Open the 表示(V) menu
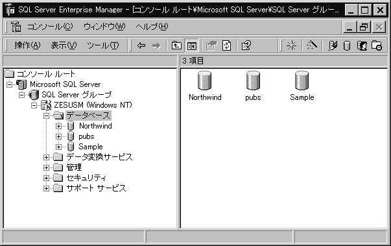Screen dimensions: 391x246 pos(64,45)
